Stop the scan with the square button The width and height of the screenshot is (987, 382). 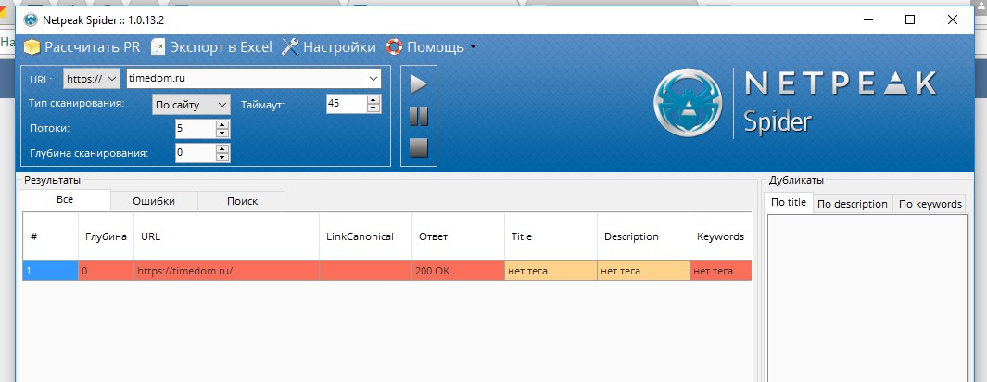pos(419,148)
